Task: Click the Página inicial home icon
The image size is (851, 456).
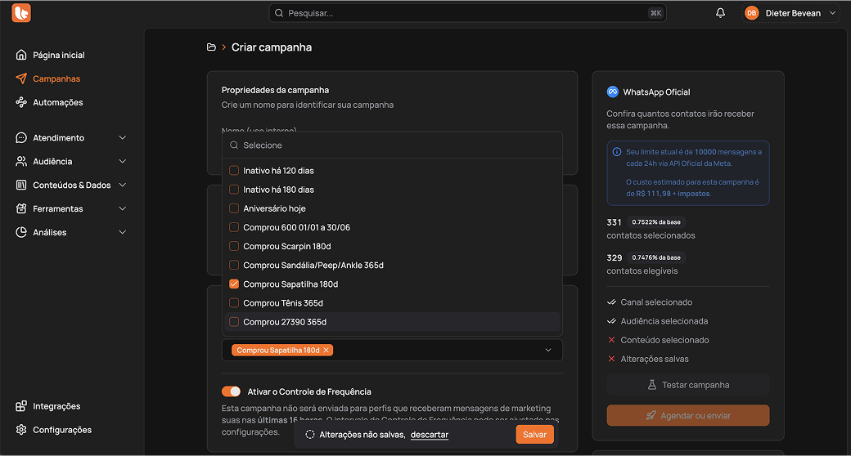Action: click(21, 55)
